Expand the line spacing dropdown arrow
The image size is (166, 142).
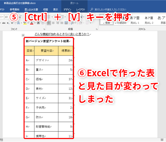point(75,23)
